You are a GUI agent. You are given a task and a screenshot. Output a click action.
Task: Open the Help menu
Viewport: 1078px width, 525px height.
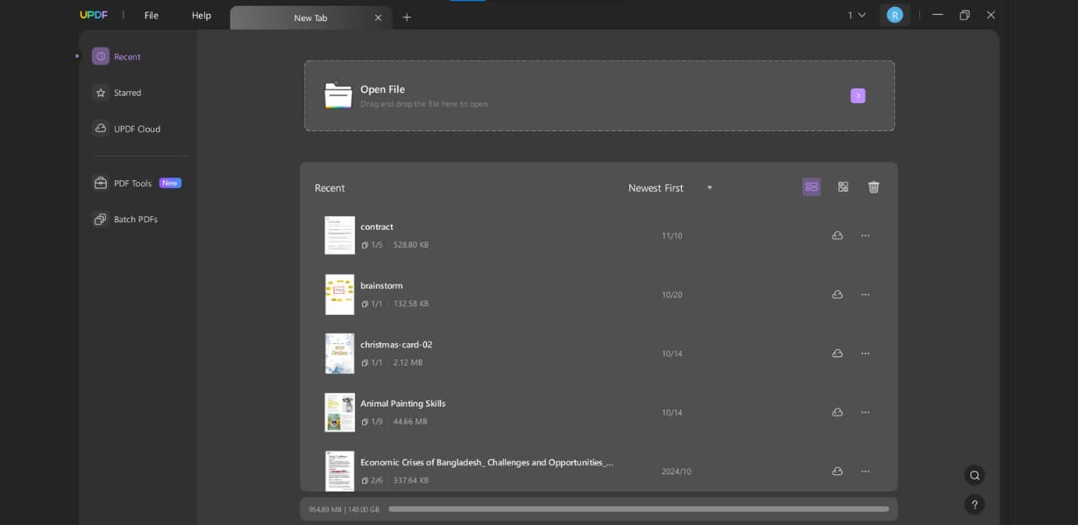pyautogui.click(x=201, y=15)
